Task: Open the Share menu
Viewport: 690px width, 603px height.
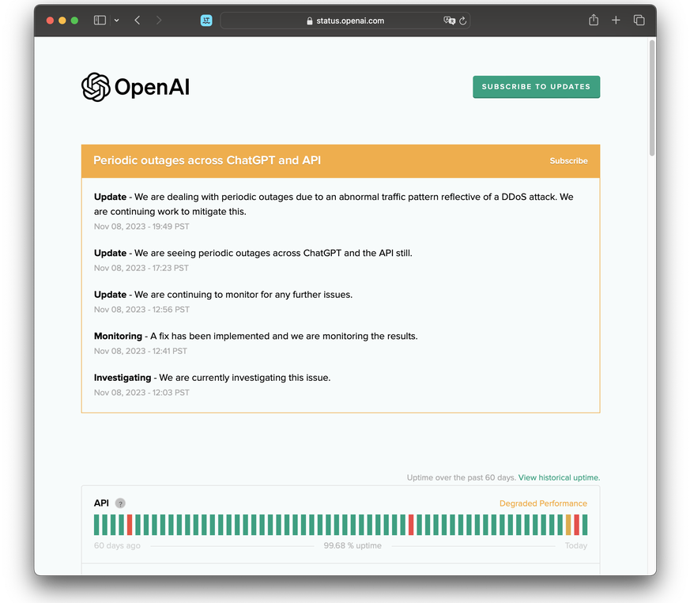Action: (594, 21)
